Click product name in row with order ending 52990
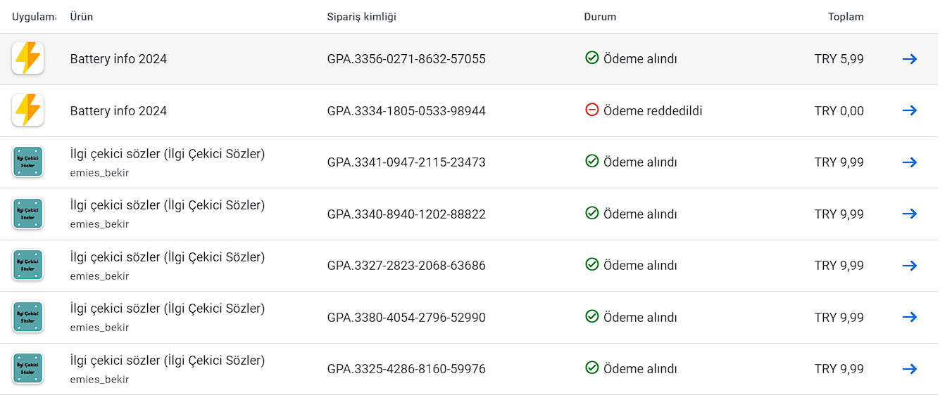 pyautogui.click(x=168, y=309)
